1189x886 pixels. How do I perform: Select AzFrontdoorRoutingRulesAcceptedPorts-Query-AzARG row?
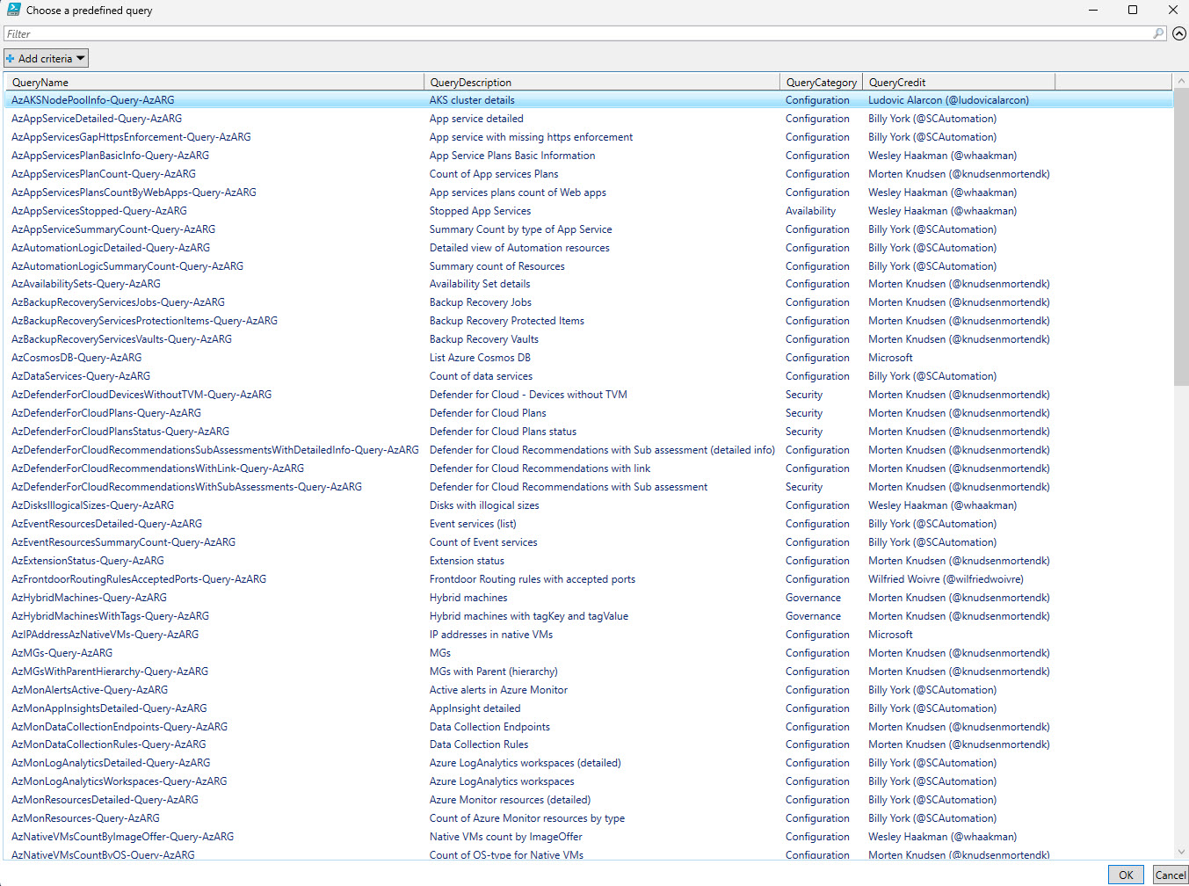(589, 579)
